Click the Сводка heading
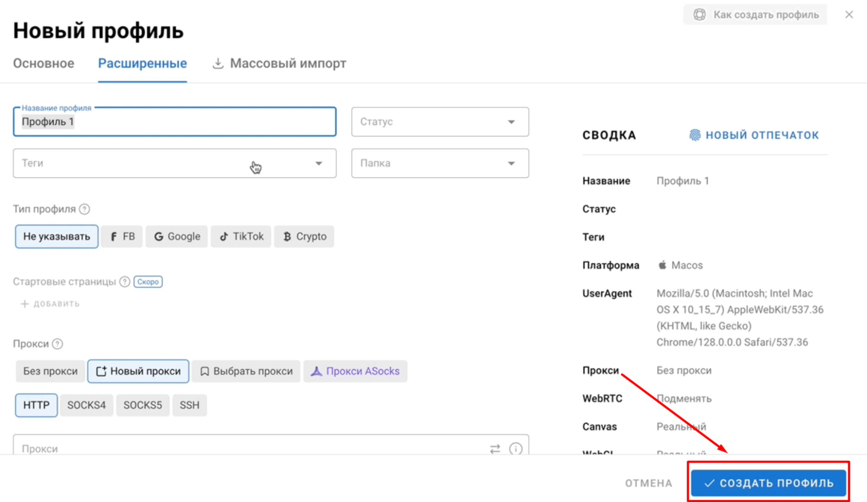 pos(609,135)
